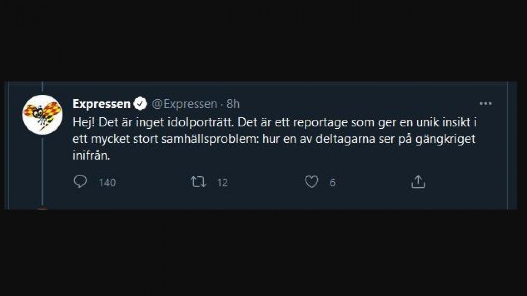Click the 140 replies count
527x296 pixels.
tap(107, 183)
